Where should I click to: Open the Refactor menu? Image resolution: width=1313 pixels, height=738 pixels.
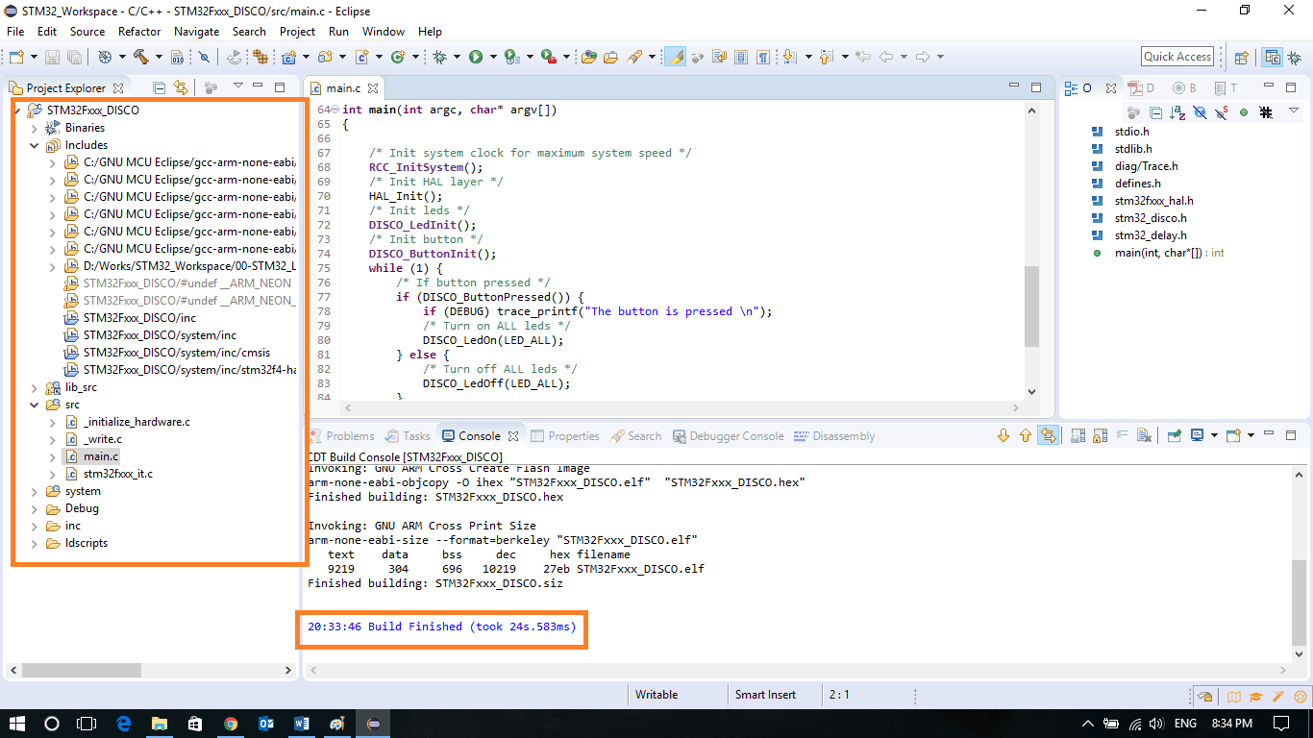point(139,31)
